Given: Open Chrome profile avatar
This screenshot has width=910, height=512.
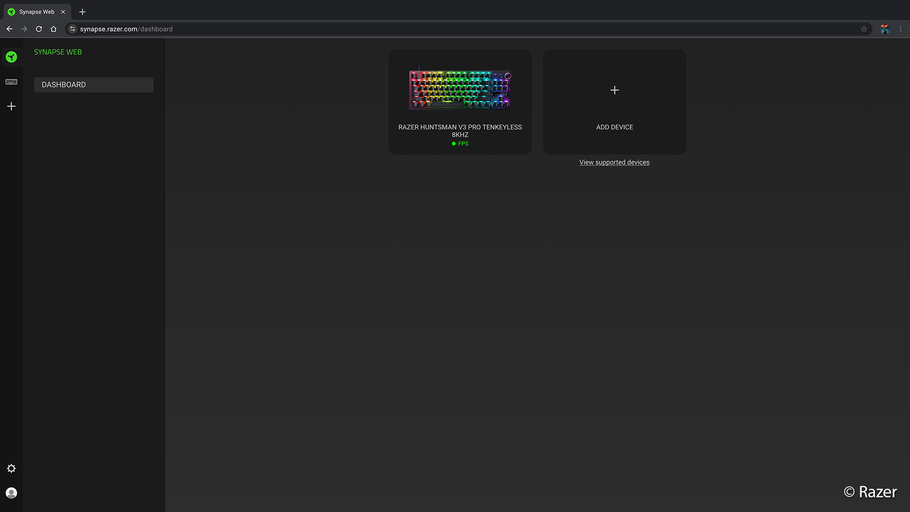Looking at the screenshot, I should 885,29.
